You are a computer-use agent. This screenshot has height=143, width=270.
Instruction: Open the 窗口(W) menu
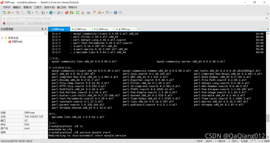pos(61,7)
